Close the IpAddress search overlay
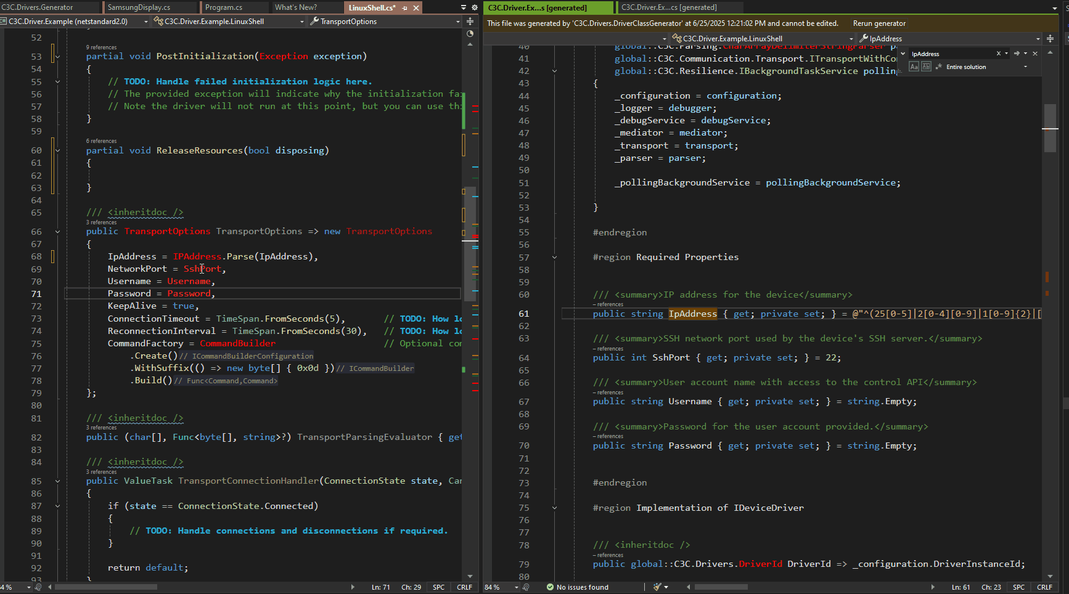1069x594 pixels. 1035,54
